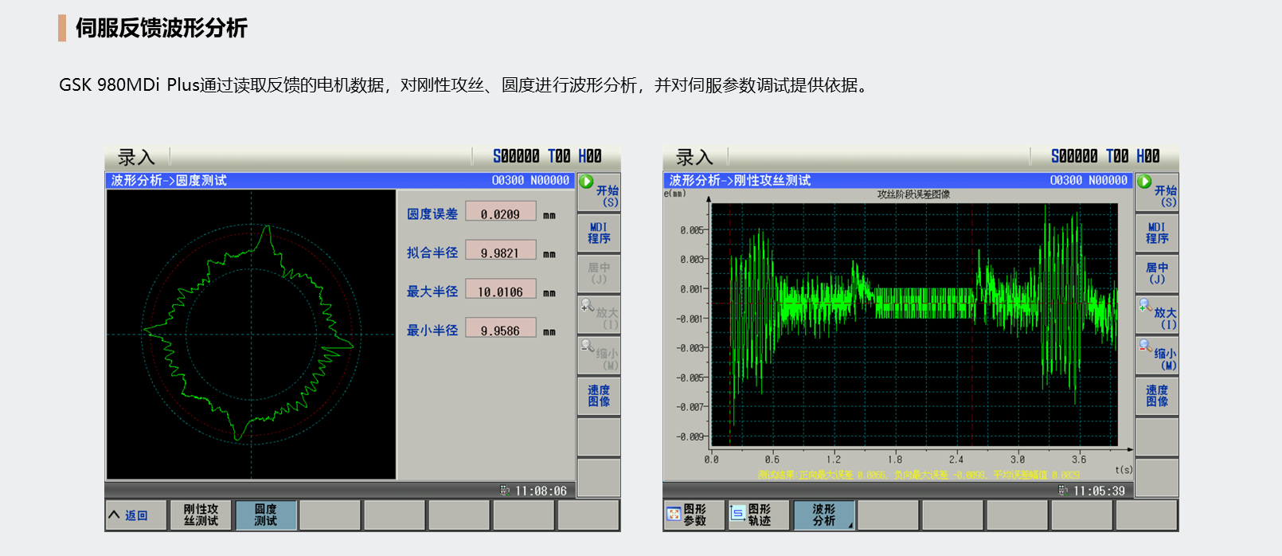Viewport: 1282px width, 556px height.
Task: Click the 最大半径 value field
Action: click(x=500, y=292)
